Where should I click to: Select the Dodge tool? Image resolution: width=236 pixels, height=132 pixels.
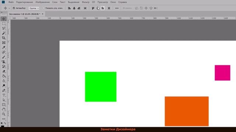point(4,85)
